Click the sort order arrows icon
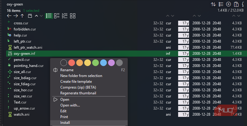The width and height of the screenshot is (247, 126). [x=213, y=4]
